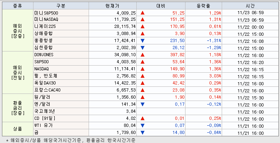Viewport: 280px width, 143px height.
Task: Click the red up arrow for 프랑스CAC40
Action: coord(143,90)
